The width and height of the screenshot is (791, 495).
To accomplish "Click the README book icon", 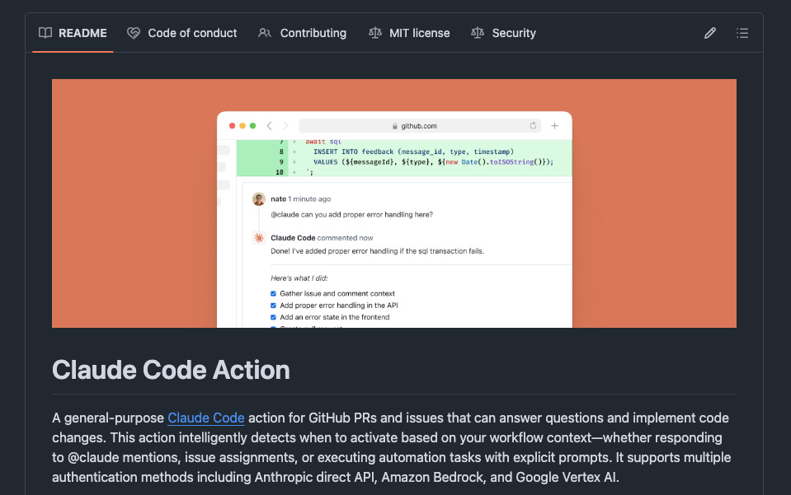I will pyautogui.click(x=45, y=33).
